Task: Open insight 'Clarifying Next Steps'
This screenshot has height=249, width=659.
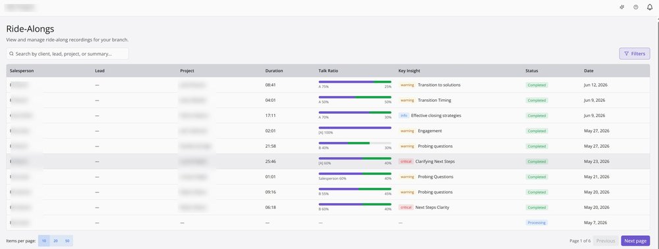Action: [435, 162]
